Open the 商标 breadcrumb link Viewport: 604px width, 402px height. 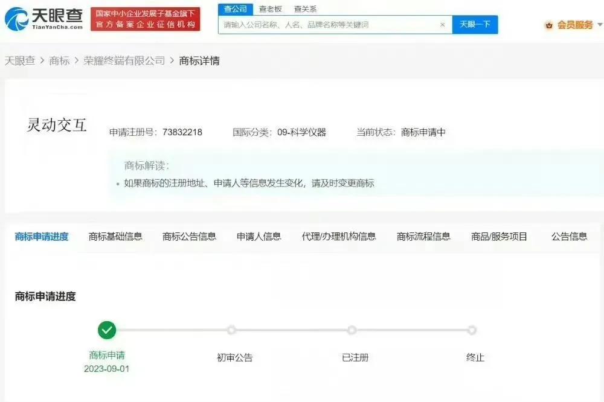pyautogui.click(x=59, y=60)
